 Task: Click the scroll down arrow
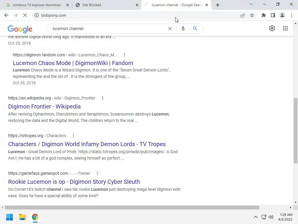pos(295,202)
